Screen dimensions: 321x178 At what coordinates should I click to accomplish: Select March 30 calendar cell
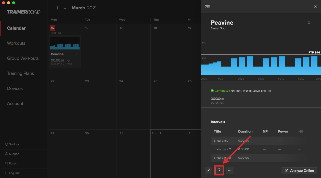[99, 154]
